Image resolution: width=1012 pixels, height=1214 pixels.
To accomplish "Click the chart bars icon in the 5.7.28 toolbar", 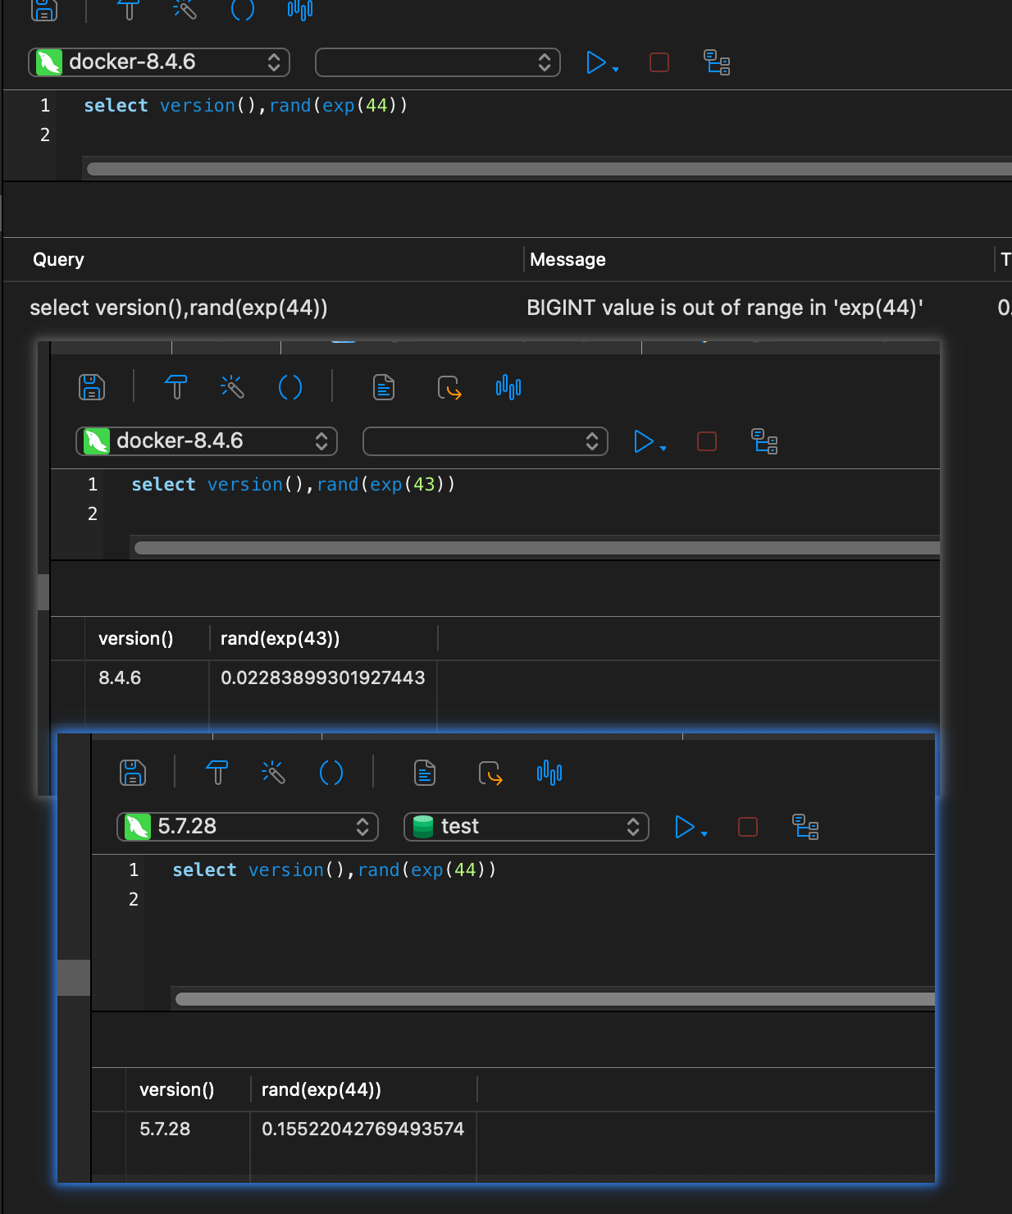I will point(549,773).
